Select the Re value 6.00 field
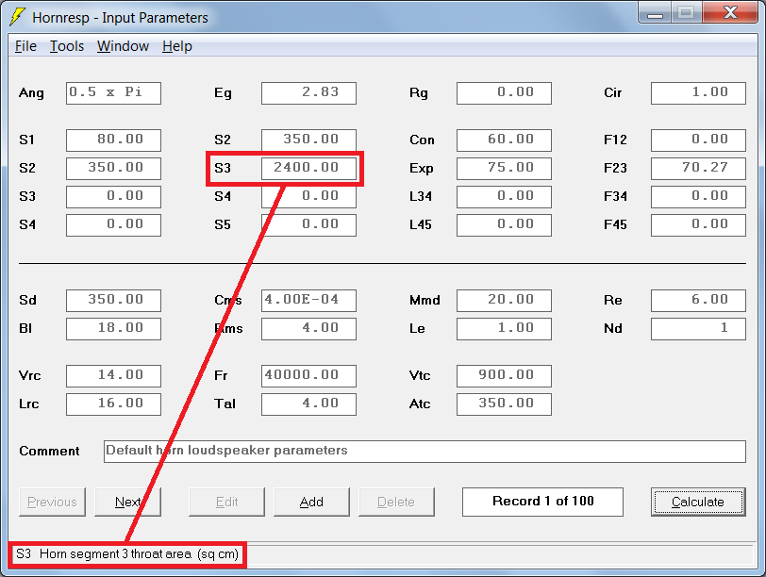This screenshot has width=766, height=577. (x=699, y=301)
